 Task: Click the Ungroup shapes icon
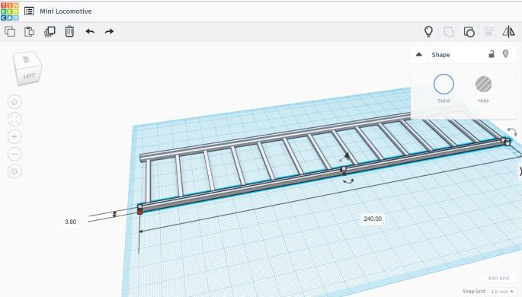coord(469,32)
